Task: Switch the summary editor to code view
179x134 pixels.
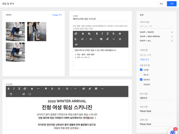Action: (x=76, y=45)
